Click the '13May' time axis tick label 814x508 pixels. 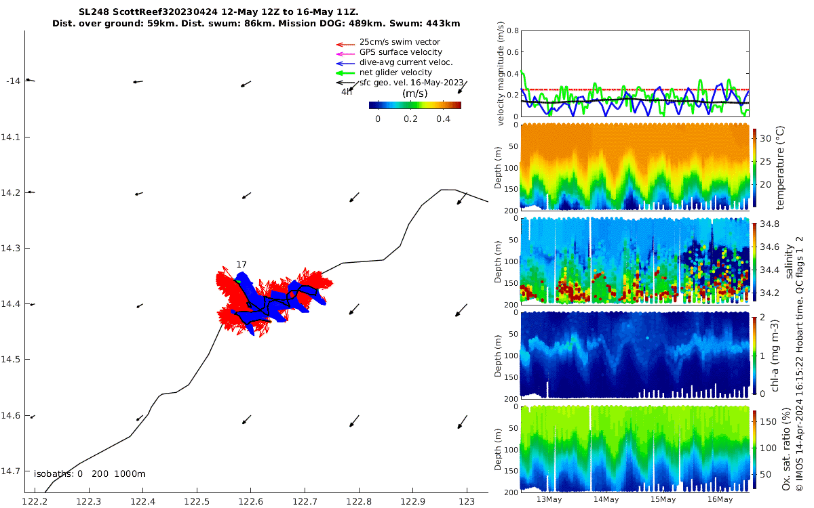click(x=549, y=500)
